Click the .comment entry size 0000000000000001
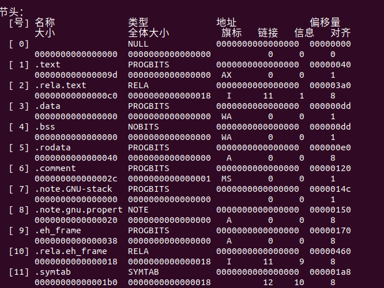 (169, 179)
